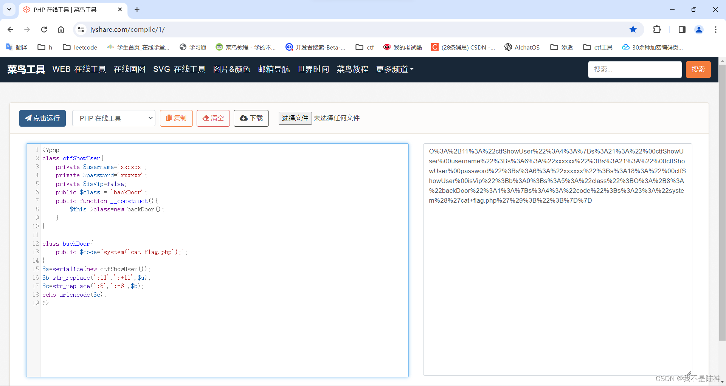Viewport: 726px width, 386px height.
Task: Open 世界时间 nav item
Action: 313,69
